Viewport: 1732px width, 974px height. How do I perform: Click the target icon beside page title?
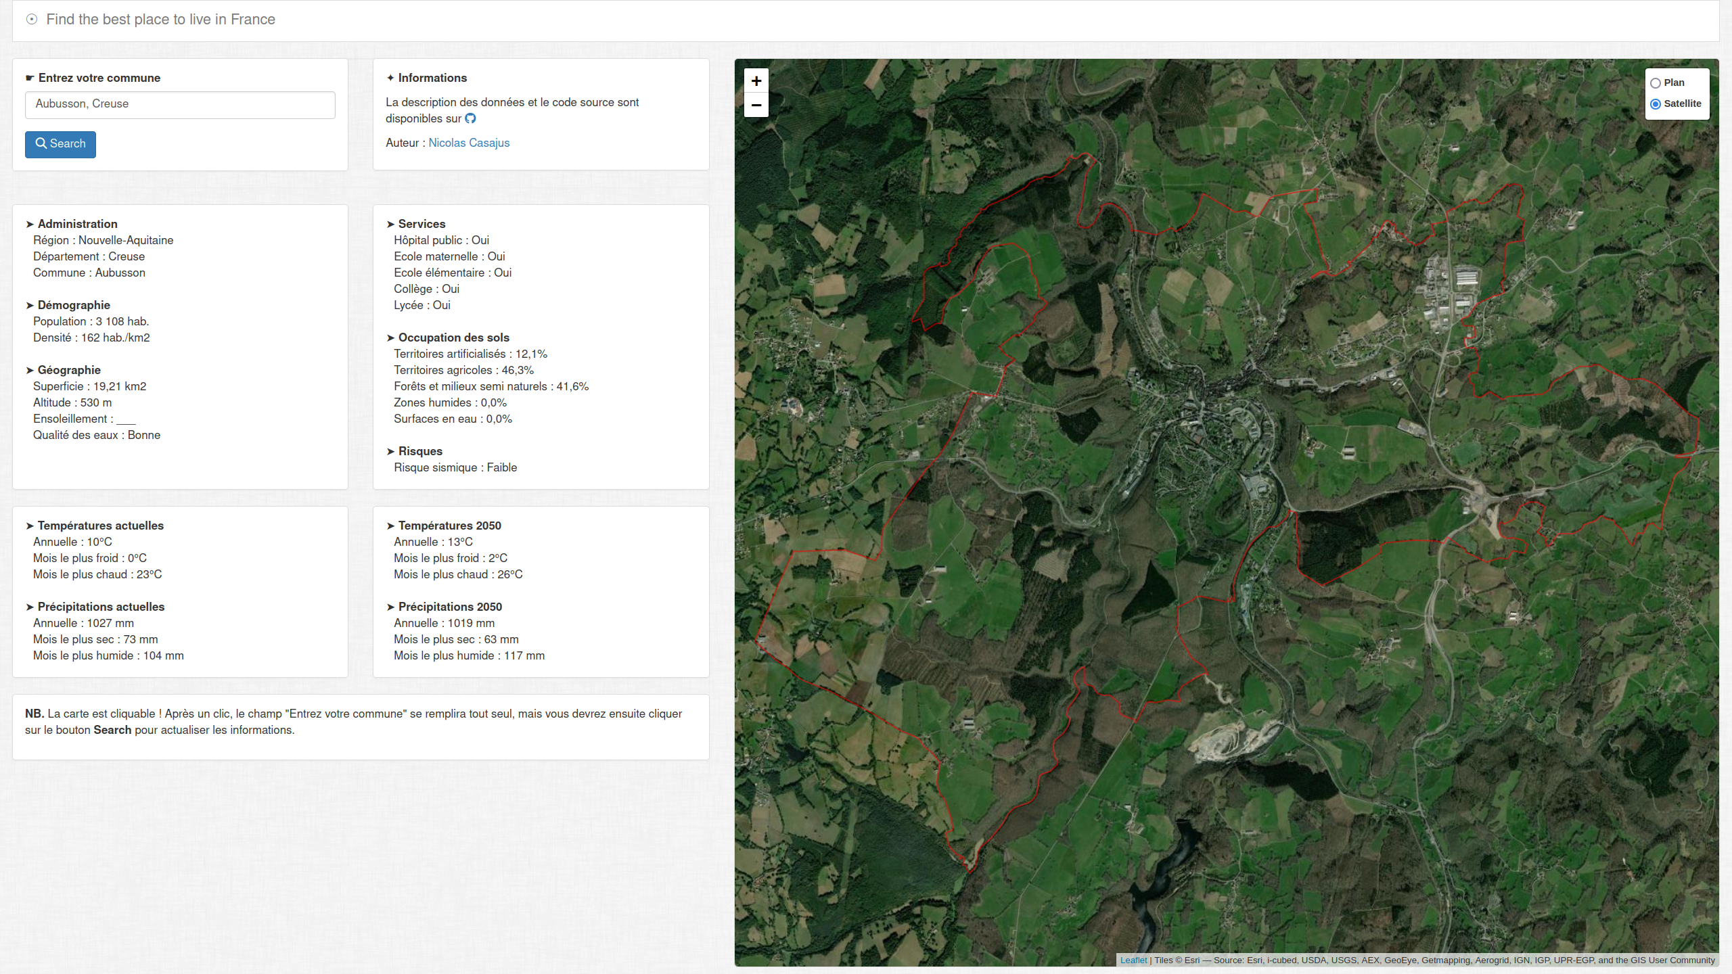[x=32, y=20]
